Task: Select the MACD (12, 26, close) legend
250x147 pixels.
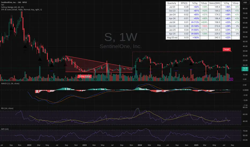Action: [10, 83]
